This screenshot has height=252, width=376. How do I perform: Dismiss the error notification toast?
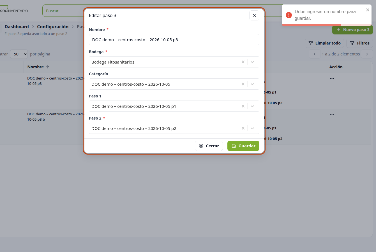[x=368, y=10]
